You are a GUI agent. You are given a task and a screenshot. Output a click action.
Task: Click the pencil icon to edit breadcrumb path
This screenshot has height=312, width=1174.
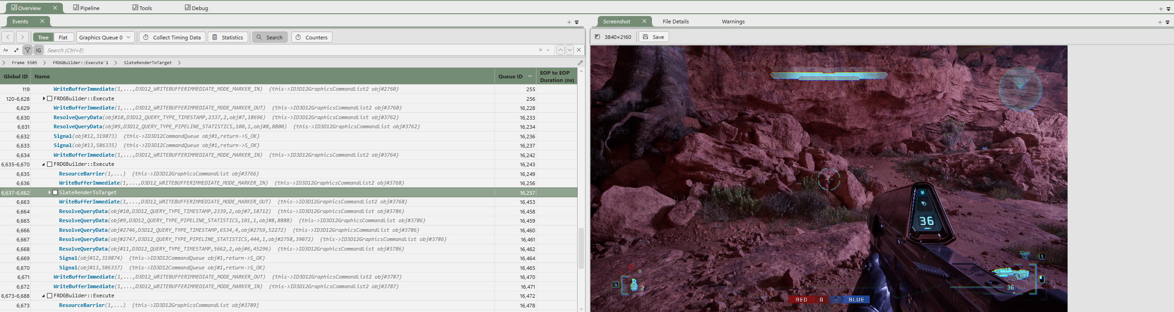580,62
